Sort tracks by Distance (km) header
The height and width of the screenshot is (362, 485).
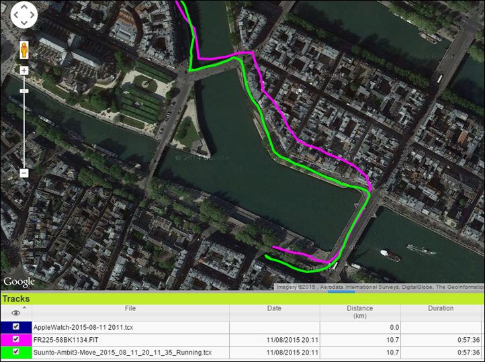click(x=359, y=312)
